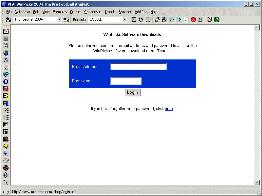Click the forgotten password 'here' link
Image resolution: width=262 pixels, height=196 pixels.
point(169,109)
